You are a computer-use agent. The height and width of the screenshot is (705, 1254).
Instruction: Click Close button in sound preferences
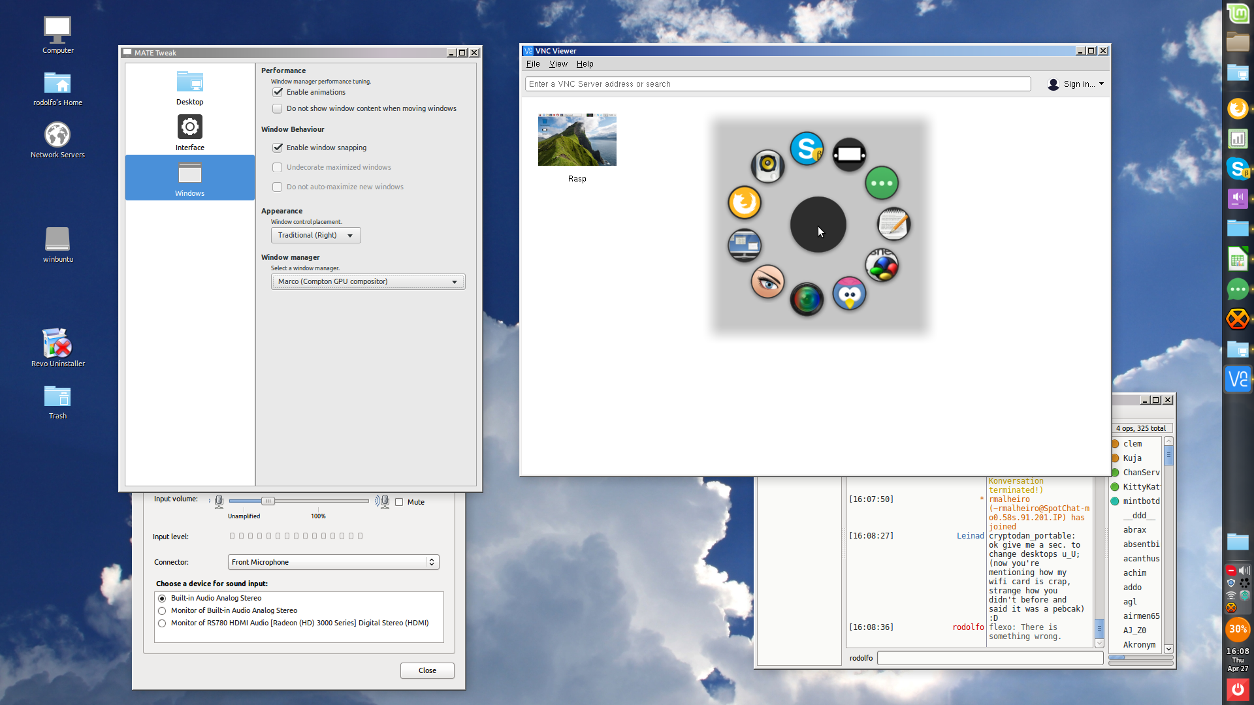tap(427, 670)
